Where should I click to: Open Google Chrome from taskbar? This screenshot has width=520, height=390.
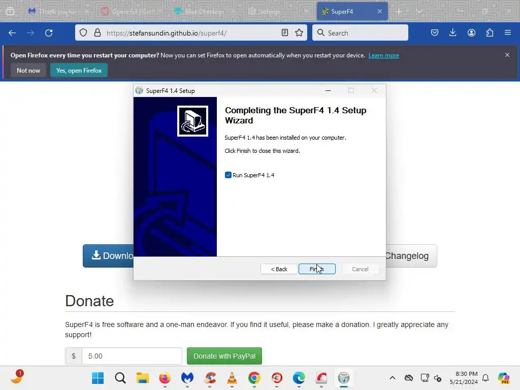click(x=254, y=378)
